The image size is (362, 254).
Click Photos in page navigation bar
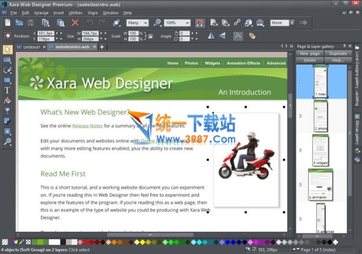tap(191, 63)
